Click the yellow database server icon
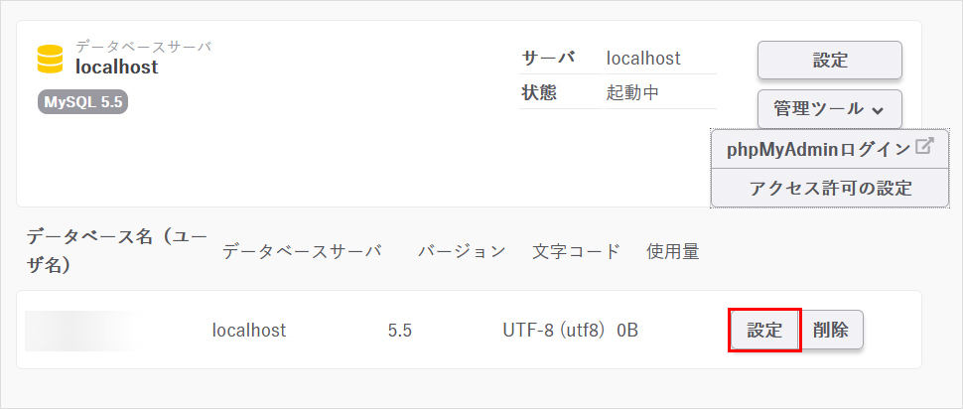The height and width of the screenshot is (409, 963). coord(49,59)
